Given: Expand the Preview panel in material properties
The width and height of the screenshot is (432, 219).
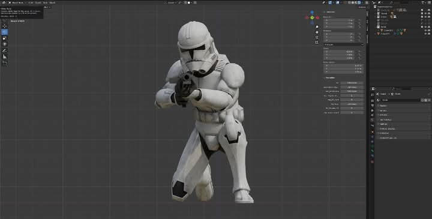Looking at the screenshot, I should pos(383,106).
